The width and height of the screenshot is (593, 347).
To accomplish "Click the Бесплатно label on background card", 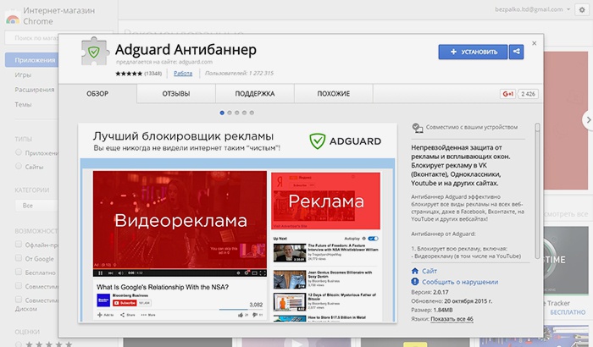I will [568, 312].
